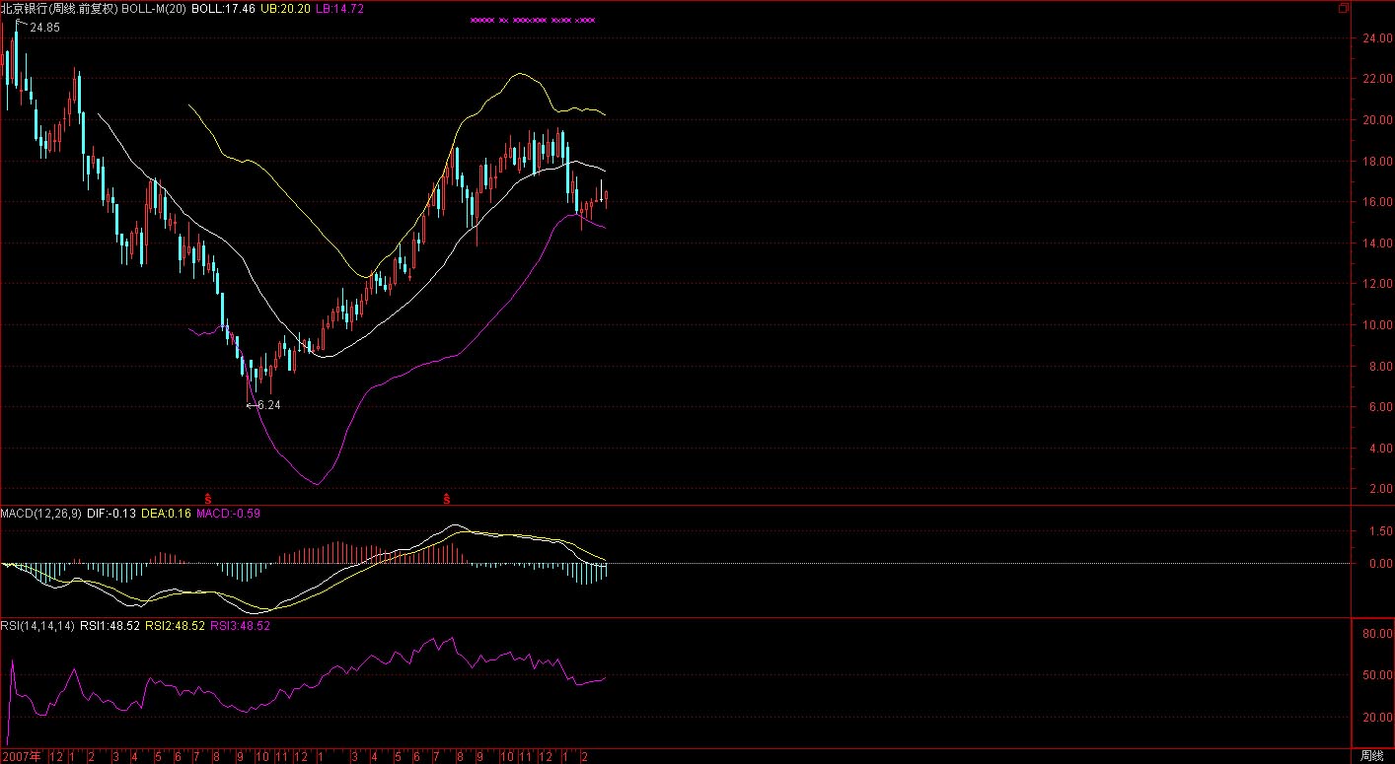Select the RSI(14,14,14) indicator label

click(37, 625)
